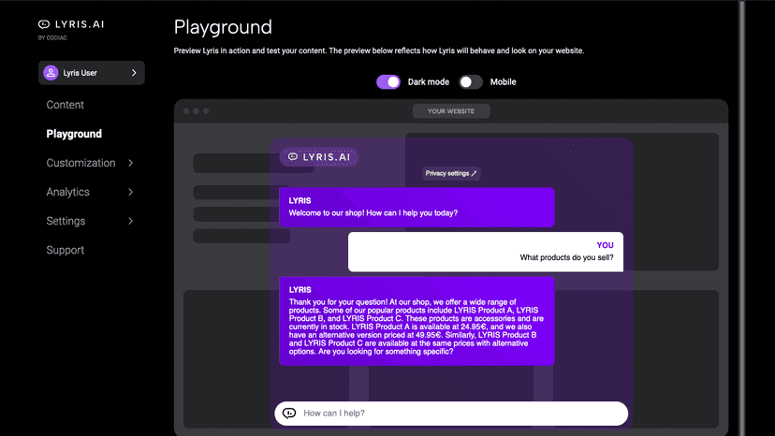Click the chat bubble icon in input
Screen dimensions: 775x436
tap(289, 413)
